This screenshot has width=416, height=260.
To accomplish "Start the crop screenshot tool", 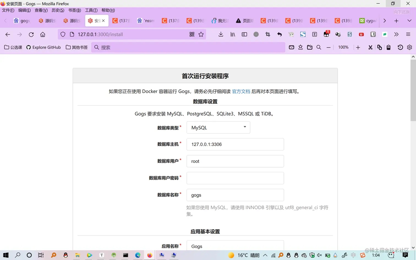I will coord(268,34).
